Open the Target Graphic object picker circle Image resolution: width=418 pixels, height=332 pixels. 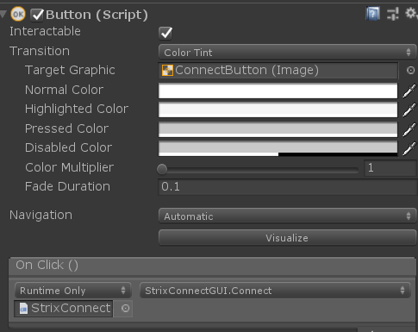click(410, 71)
